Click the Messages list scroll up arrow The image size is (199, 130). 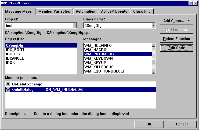point(153,45)
